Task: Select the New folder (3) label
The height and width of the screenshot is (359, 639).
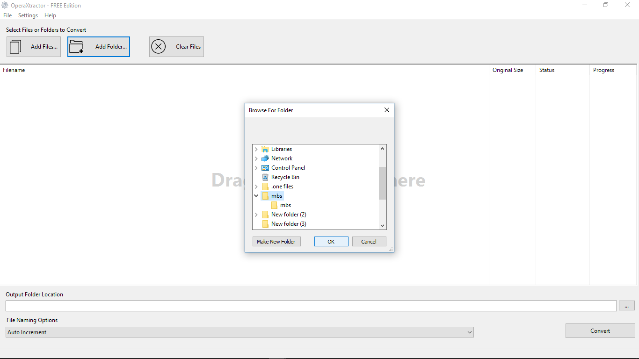Action: [x=289, y=224]
